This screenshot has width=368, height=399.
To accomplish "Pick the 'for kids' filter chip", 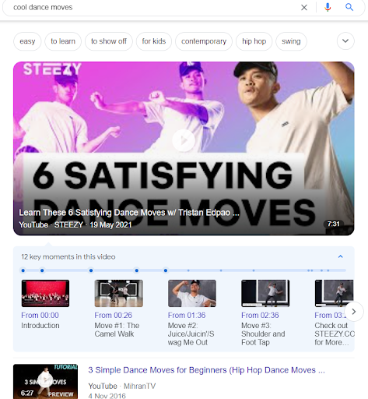I will tap(154, 41).
